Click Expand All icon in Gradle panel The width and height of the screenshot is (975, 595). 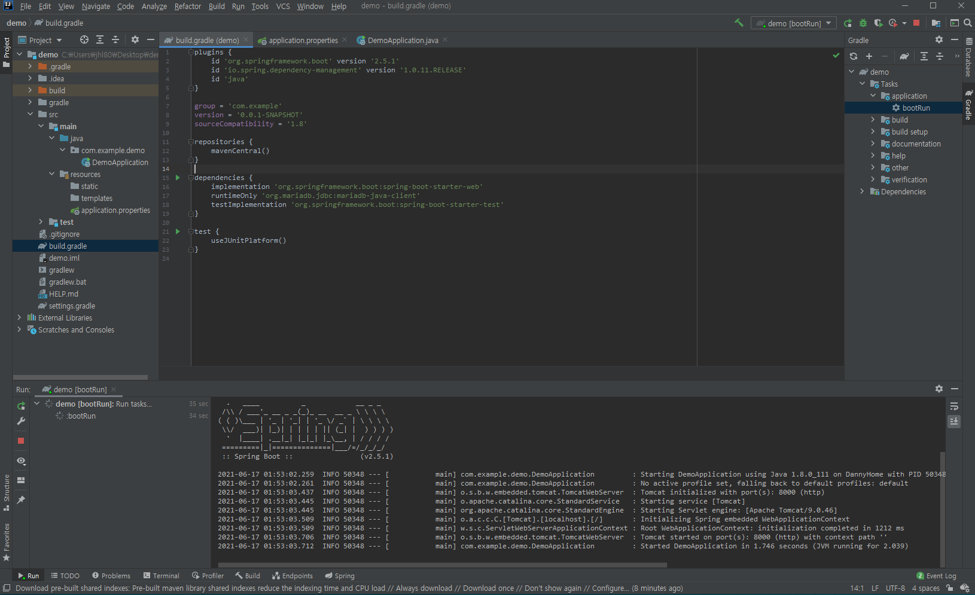pos(924,56)
